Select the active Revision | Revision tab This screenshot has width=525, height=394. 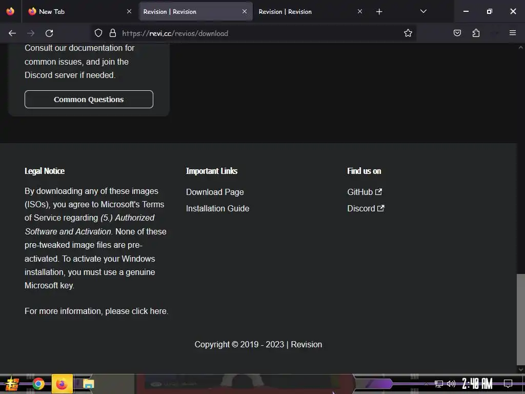point(196,11)
